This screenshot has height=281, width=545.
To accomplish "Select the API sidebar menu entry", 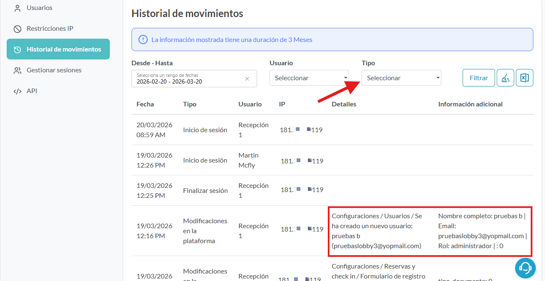I will (x=32, y=91).
